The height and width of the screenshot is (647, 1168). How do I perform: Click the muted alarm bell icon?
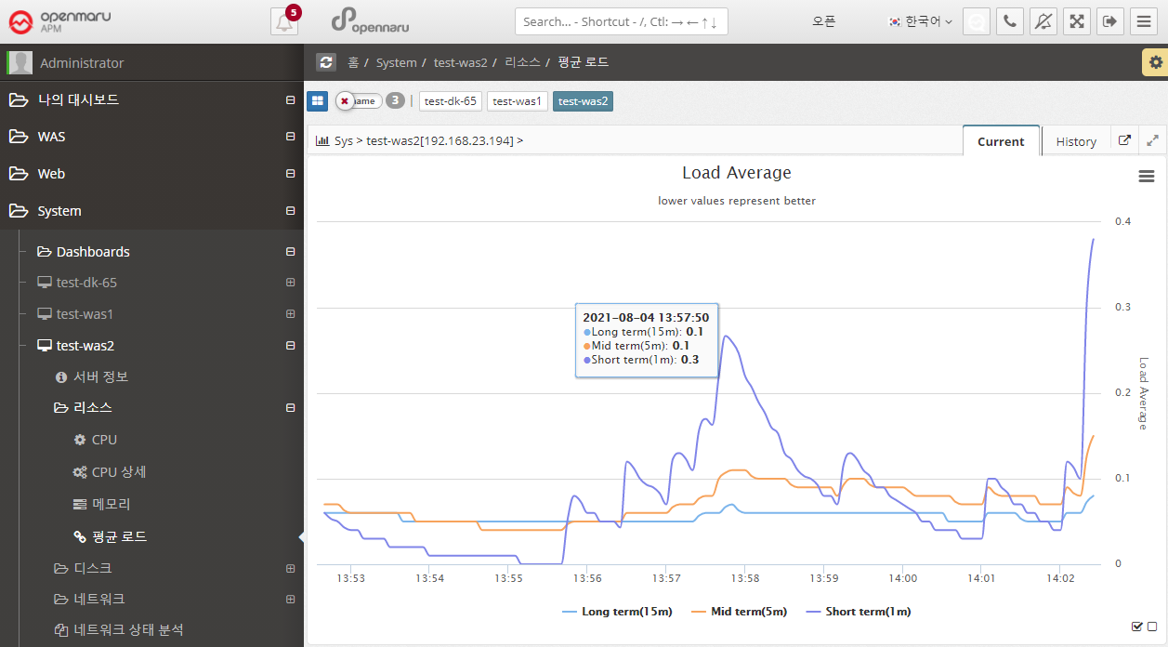pos(1043,21)
